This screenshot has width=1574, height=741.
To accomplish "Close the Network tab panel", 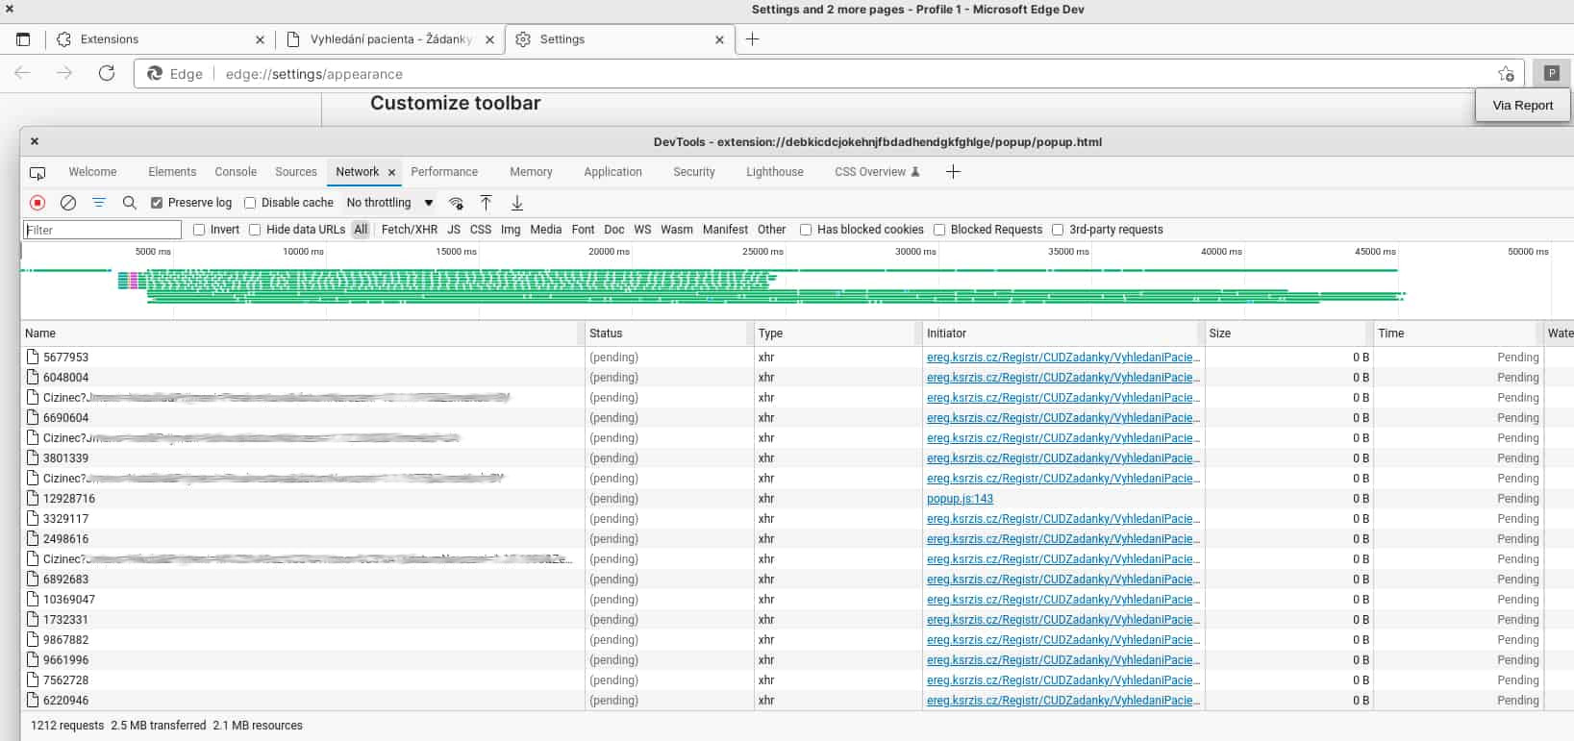I will (391, 173).
